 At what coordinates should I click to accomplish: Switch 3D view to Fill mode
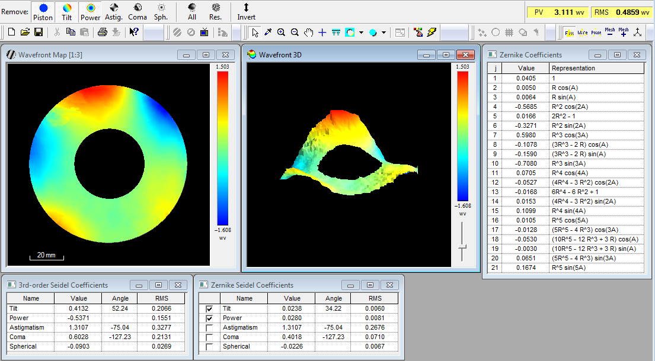[570, 32]
